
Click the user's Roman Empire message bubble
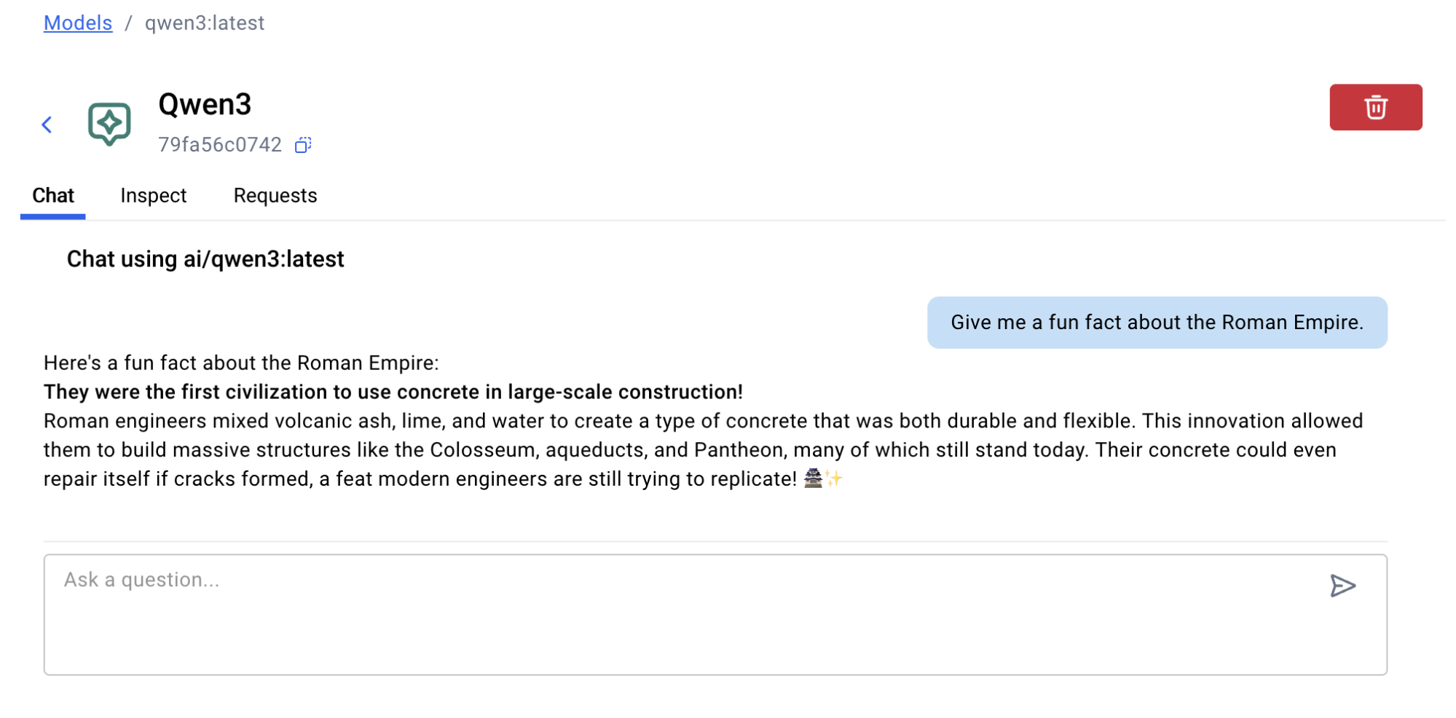1156,323
